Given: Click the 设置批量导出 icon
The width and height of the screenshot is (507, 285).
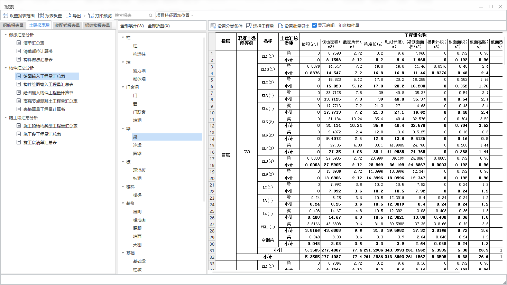Looking at the screenshot, I should [280, 26].
